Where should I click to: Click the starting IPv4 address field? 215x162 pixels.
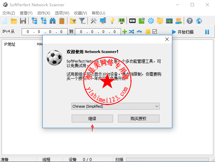coord(45,32)
